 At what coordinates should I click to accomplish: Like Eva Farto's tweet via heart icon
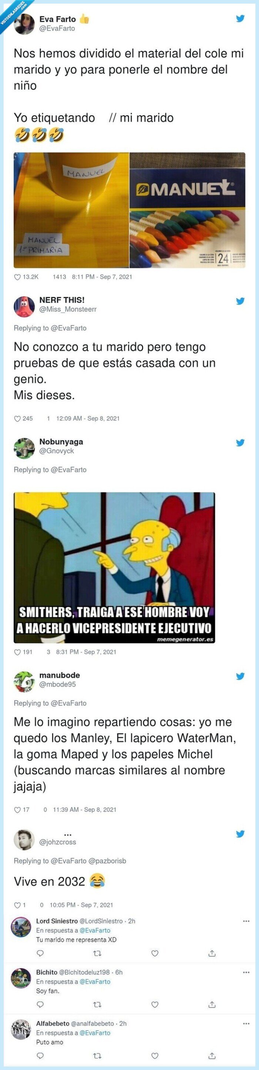tap(17, 277)
